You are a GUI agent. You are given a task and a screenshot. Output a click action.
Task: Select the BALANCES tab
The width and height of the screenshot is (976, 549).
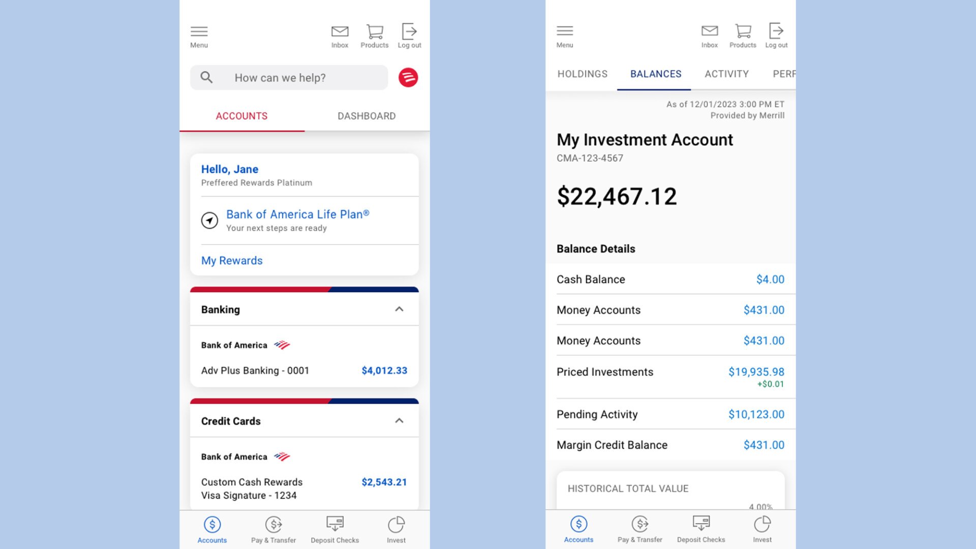click(x=656, y=74)
